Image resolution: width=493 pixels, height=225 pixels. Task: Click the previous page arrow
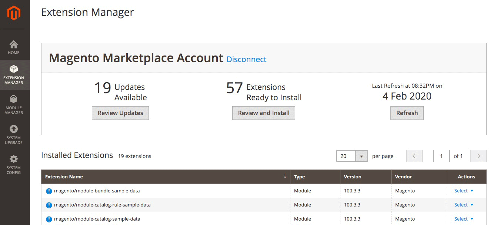(x=414, y=156)
